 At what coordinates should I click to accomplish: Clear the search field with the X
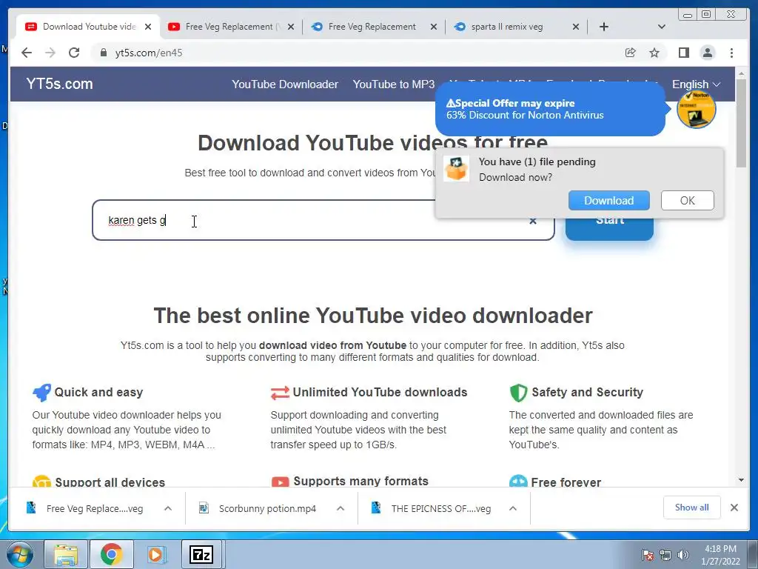point(533,221)
